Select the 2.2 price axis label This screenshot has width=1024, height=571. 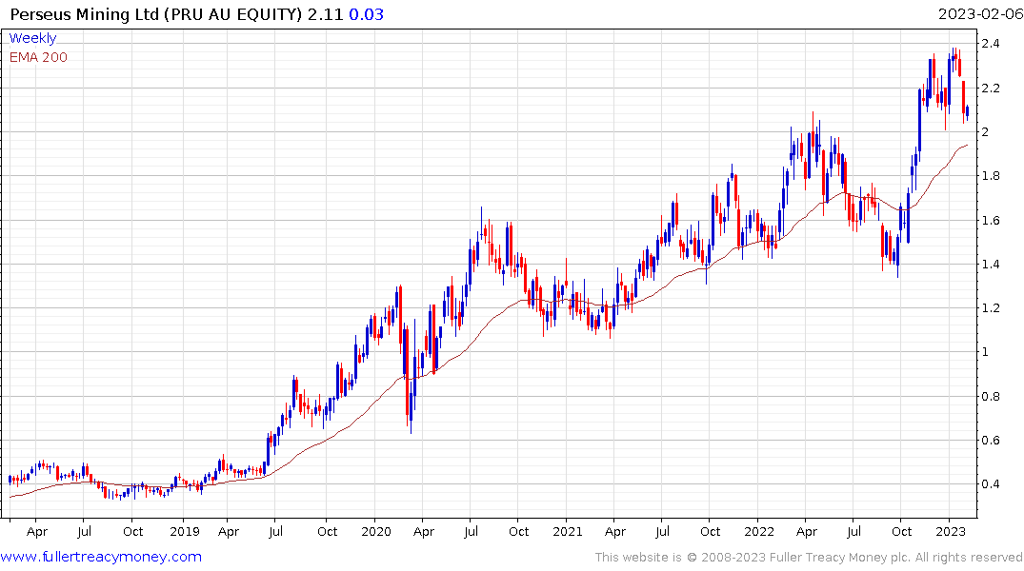tap(991, 89)
